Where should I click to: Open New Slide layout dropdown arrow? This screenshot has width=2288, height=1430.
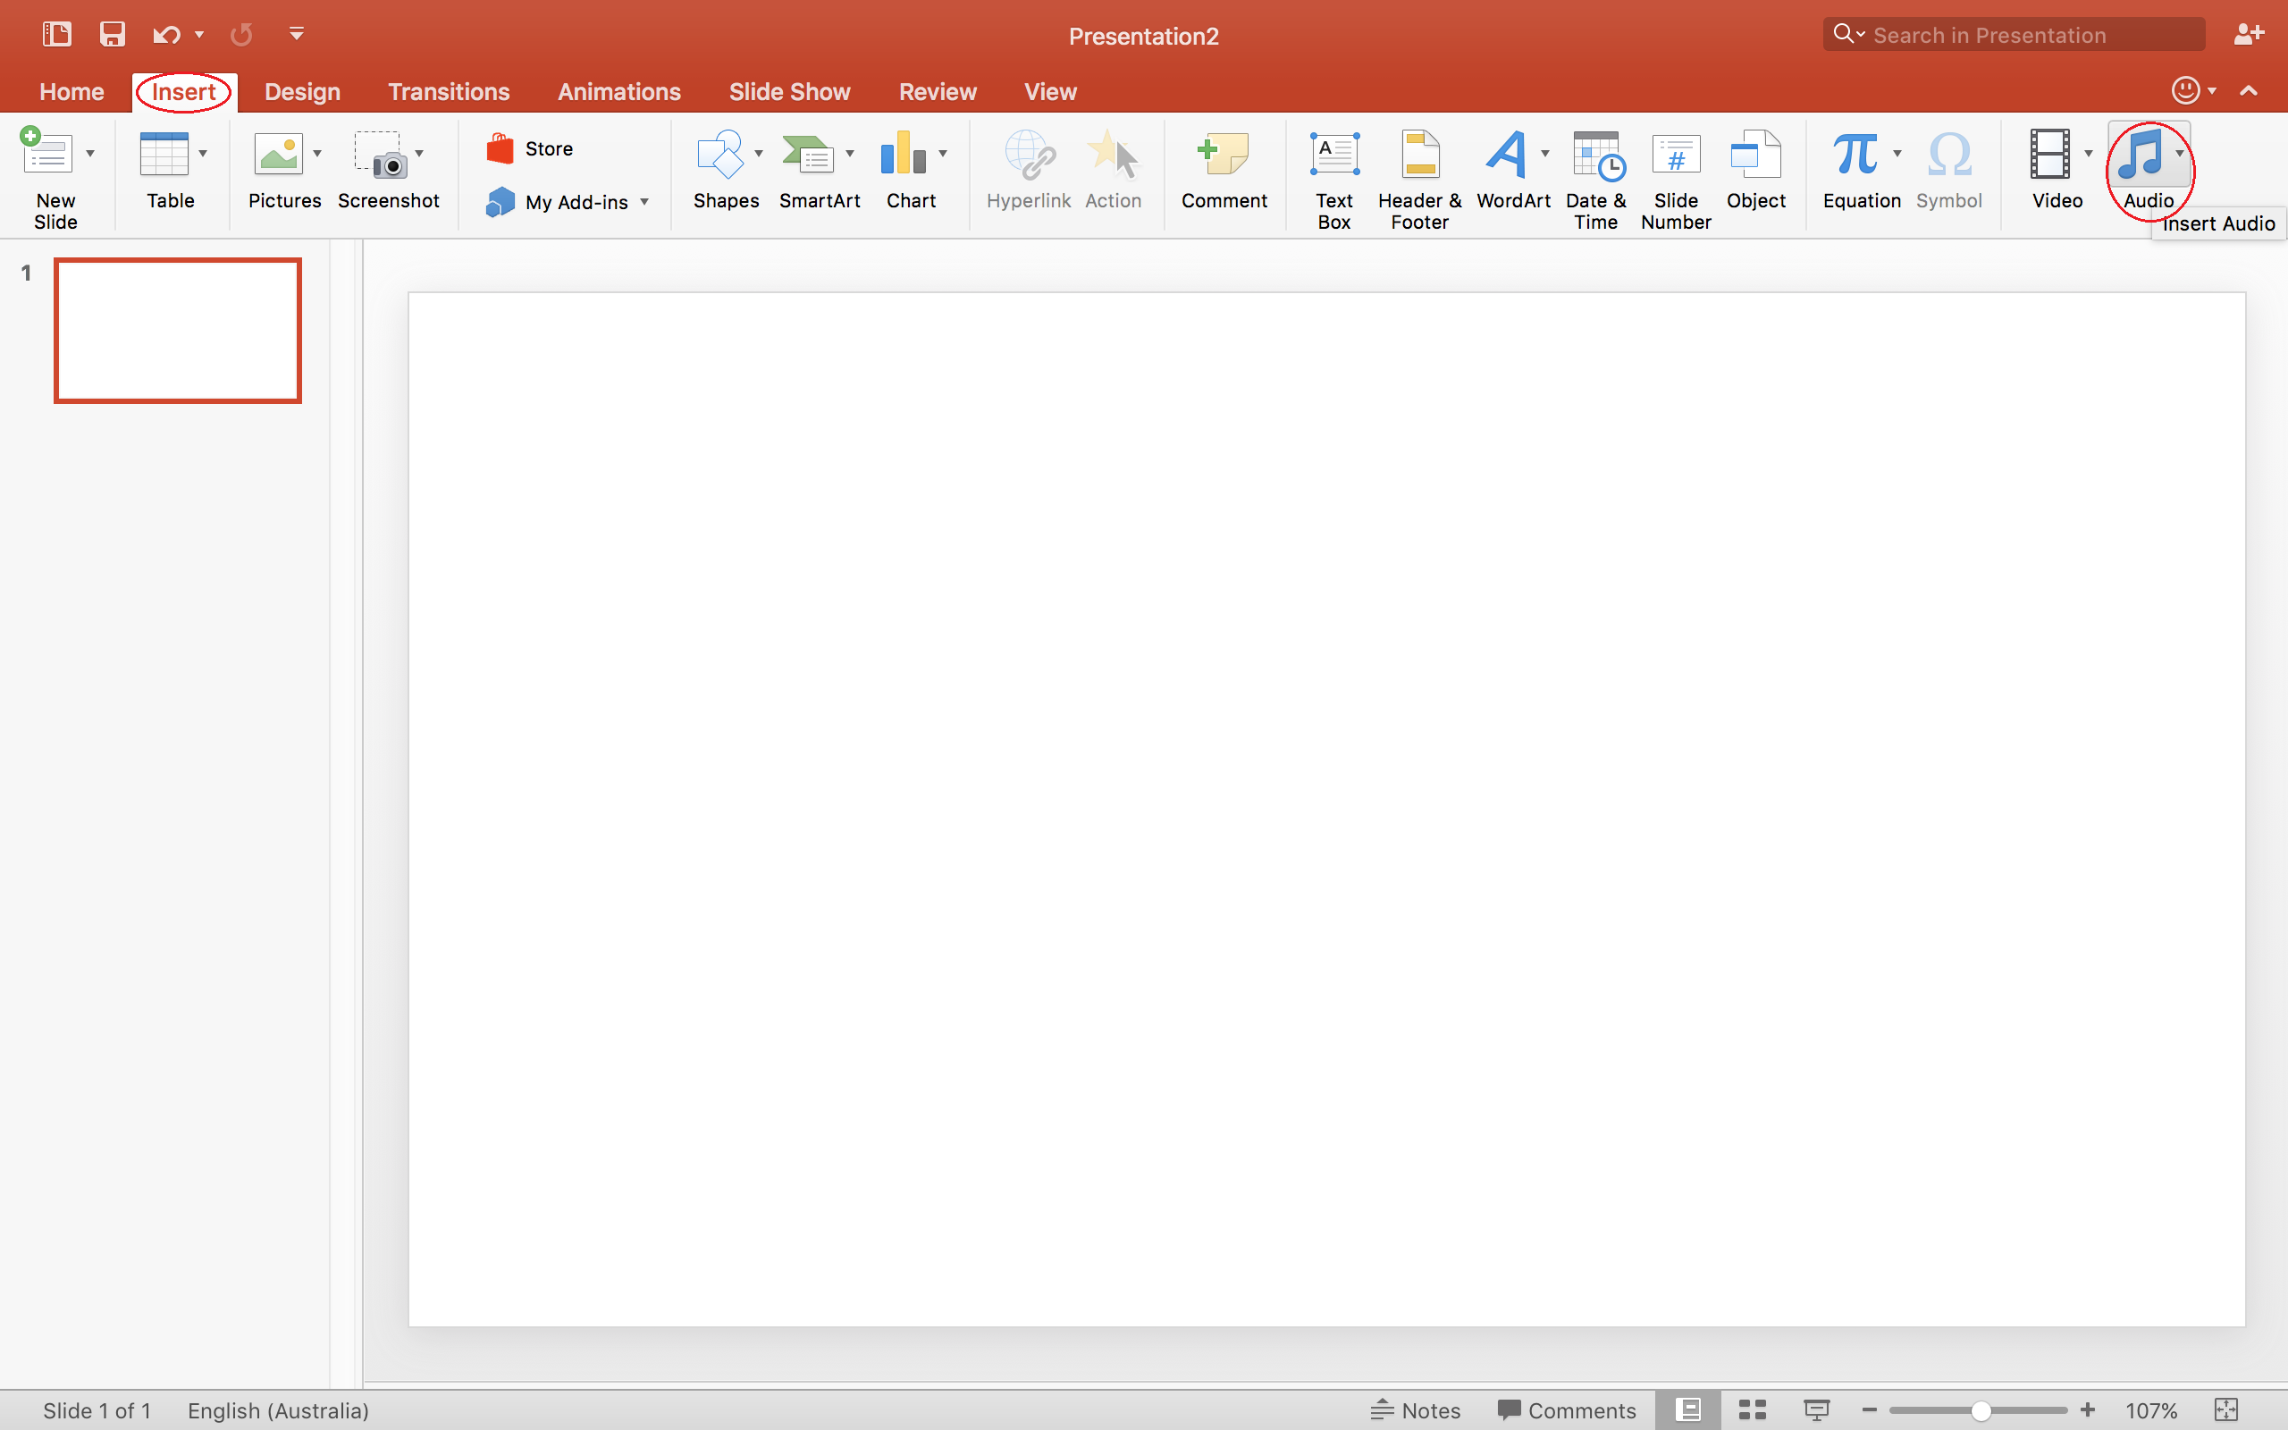(x=91, y=153)
